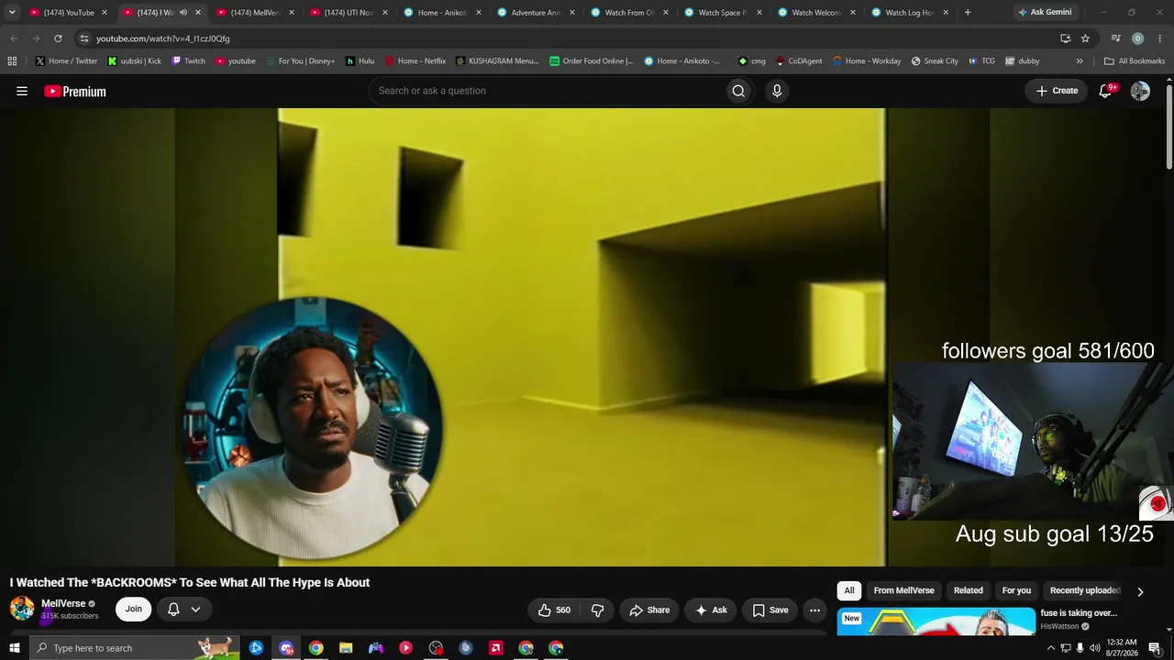This screenshot has height=660, width=1174.
Task: Close the Home - Anikoto tab
Action: [x=478, y=13]
